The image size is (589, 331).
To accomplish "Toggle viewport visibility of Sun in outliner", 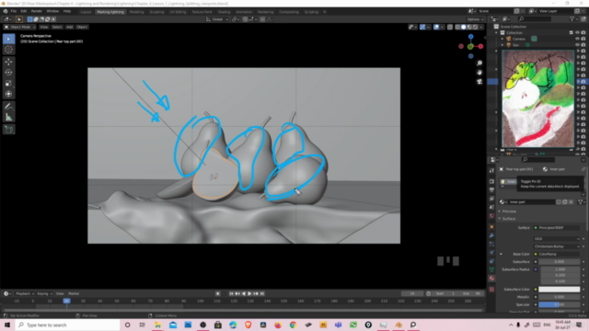I will click(577, 45).
